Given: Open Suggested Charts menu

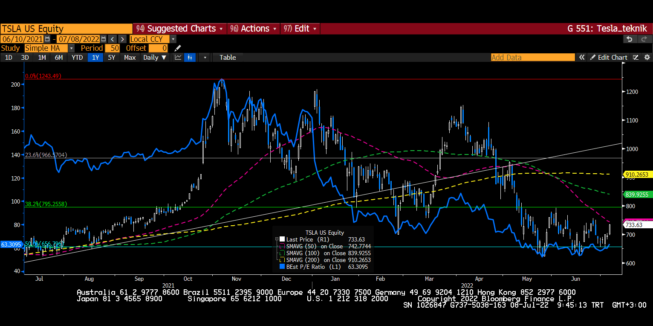Looking at the screenshot, I should point(180,29).
